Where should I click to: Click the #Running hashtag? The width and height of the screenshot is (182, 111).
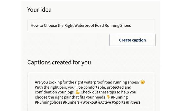pyautogui.click(x=119, y=97)
